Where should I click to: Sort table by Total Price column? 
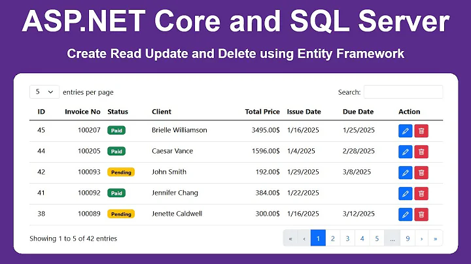[x=262, y=112]
